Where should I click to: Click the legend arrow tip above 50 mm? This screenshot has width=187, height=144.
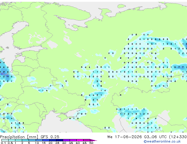pos(93,140)
